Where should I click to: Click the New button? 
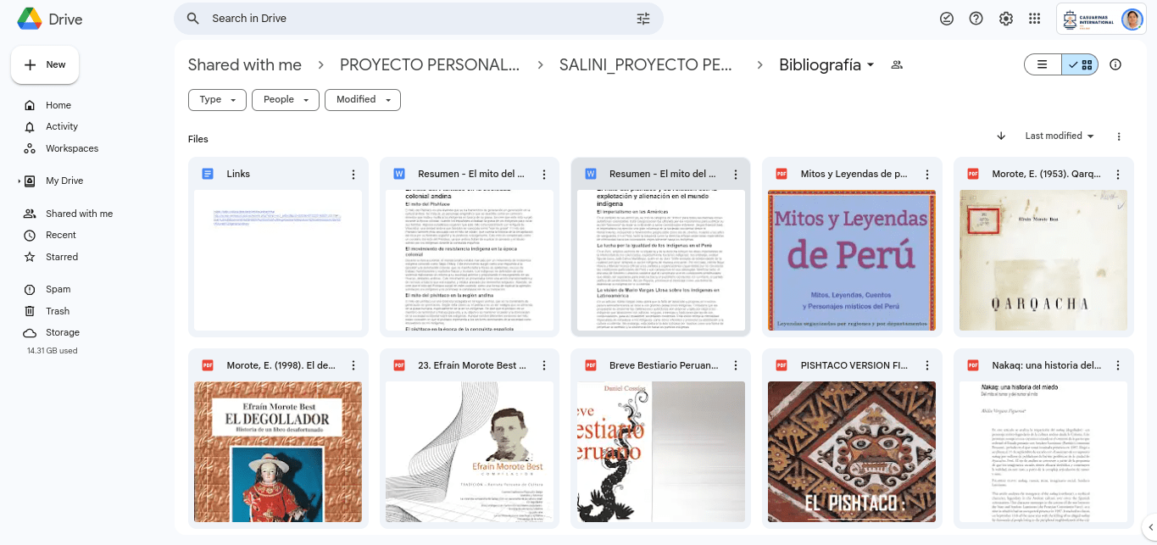click(x=45, y=65)
